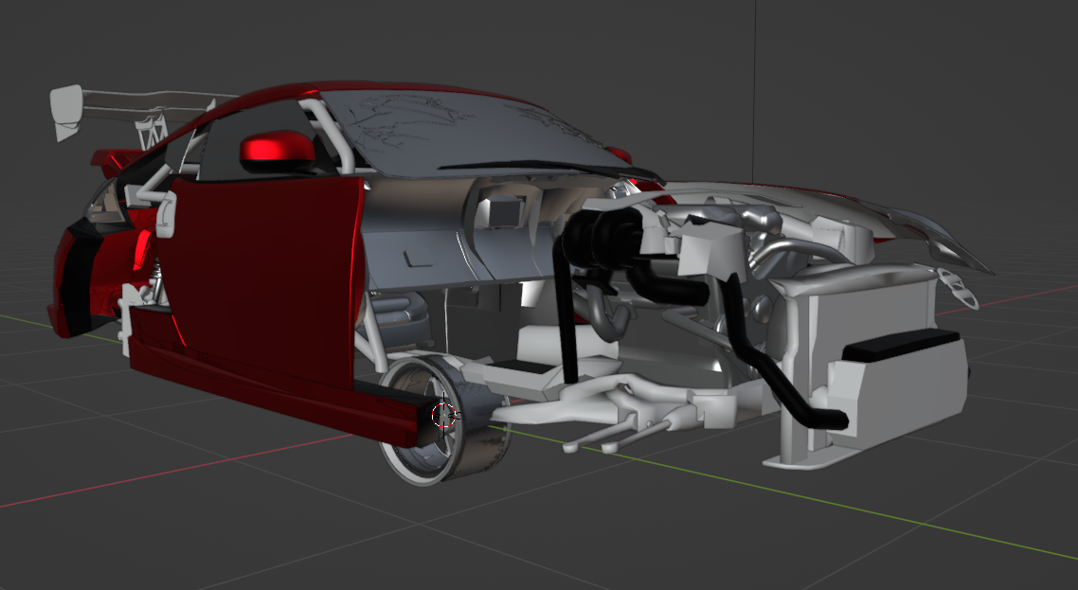Select the red side mirror
Image resolution: width=1078 pixels, height=590 pixels.
coord(277,152)
